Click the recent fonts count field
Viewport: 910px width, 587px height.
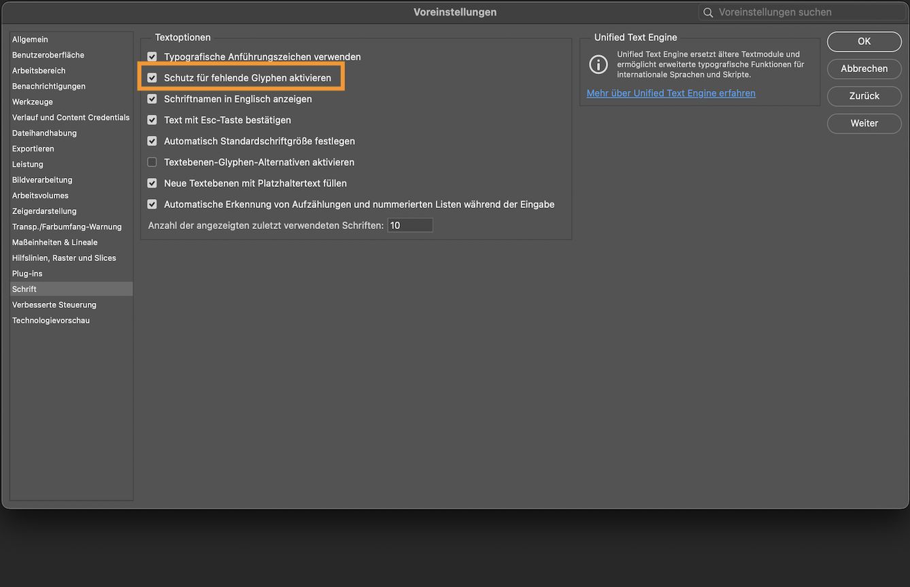[410, 226]
